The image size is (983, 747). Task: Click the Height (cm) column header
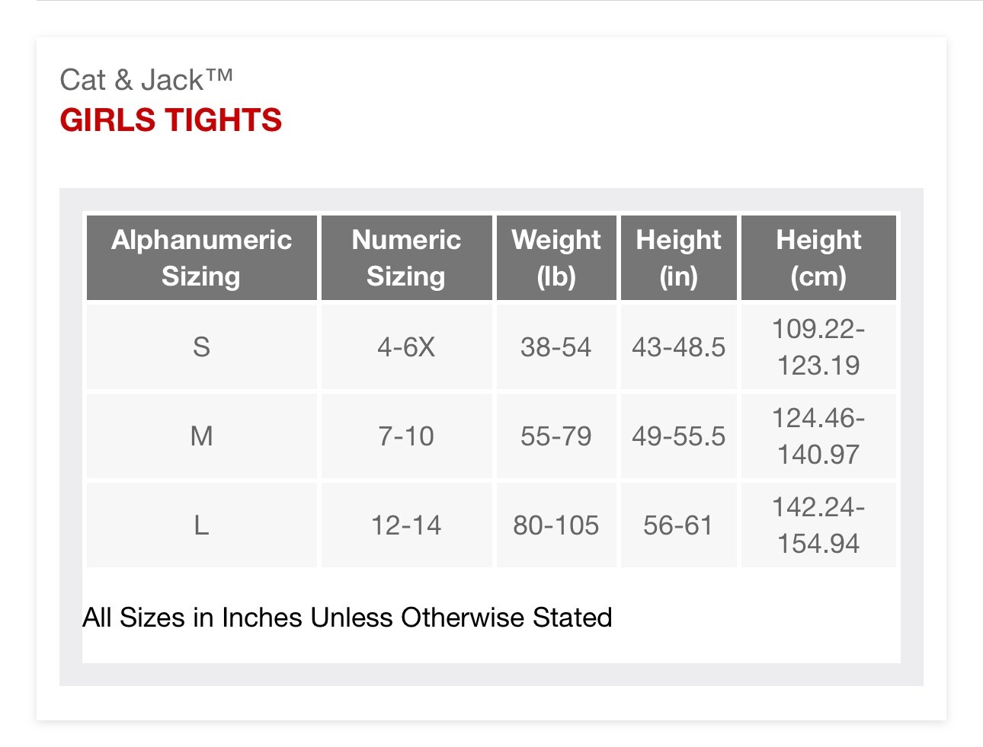click(x=818, y=257)
